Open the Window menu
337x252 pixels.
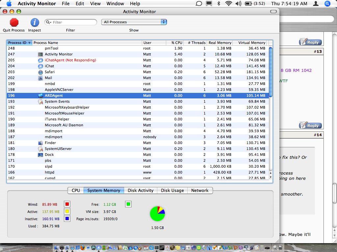(x=115, y=4)
